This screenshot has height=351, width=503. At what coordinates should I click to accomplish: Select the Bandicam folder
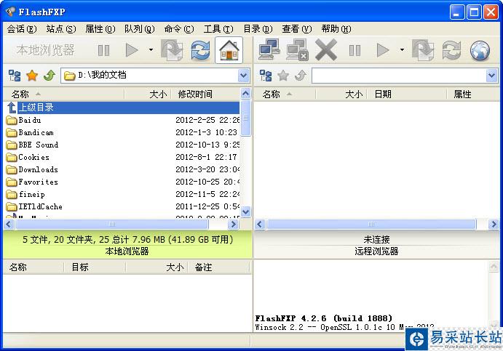(x=122, y=132)
